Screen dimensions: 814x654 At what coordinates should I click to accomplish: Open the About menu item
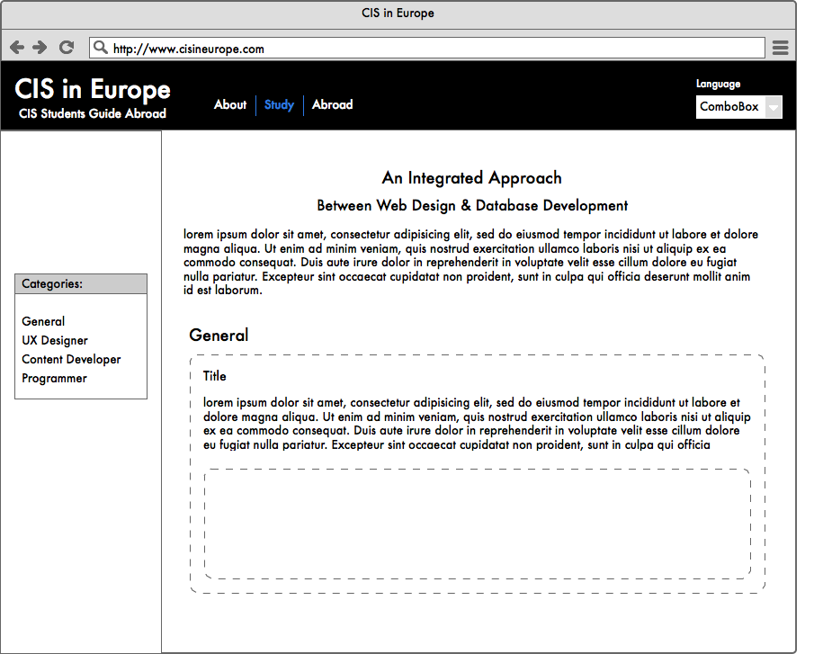230,105
